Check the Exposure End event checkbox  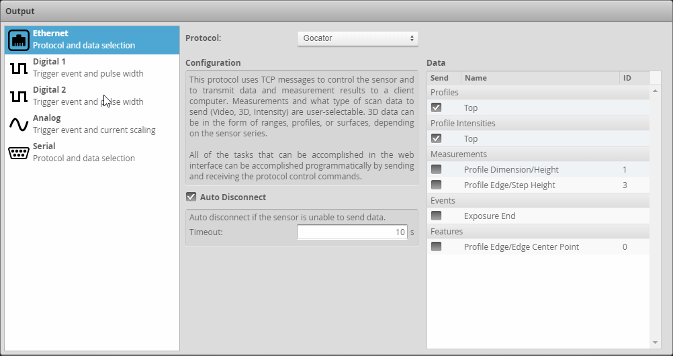pos(437,216)
